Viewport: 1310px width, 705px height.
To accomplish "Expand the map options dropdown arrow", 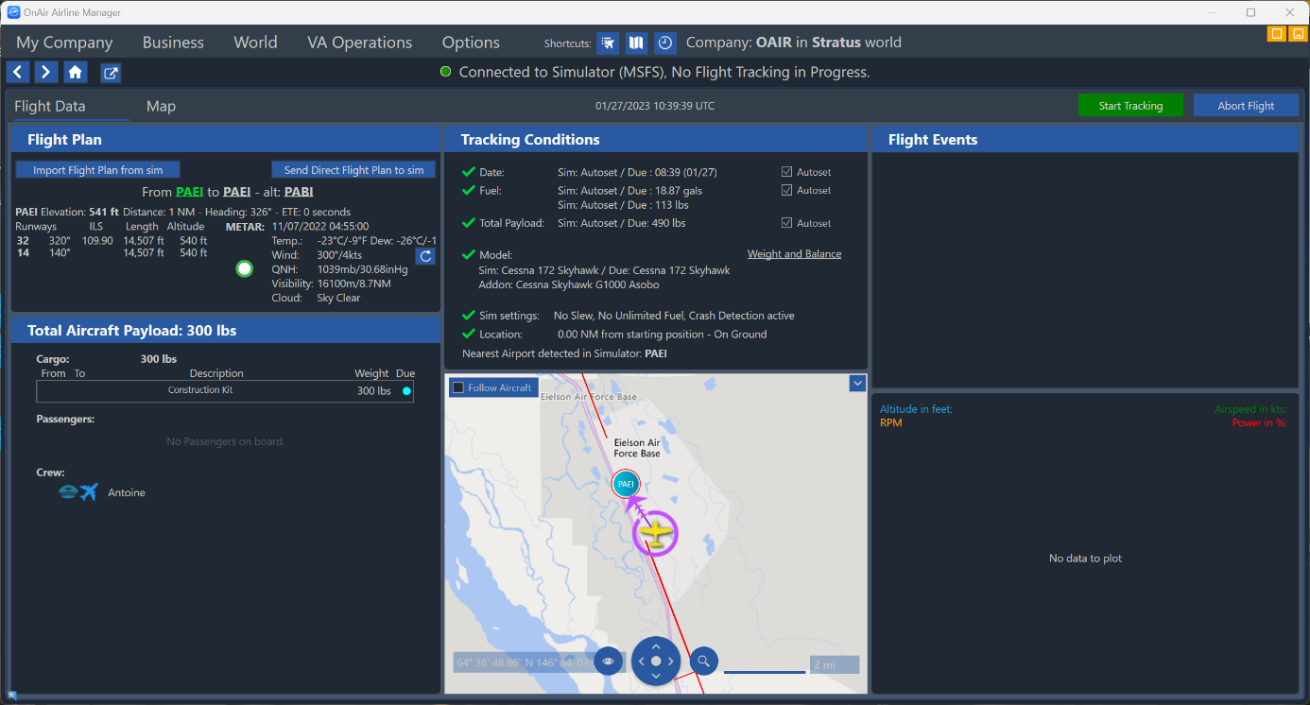I will [857, 383].
